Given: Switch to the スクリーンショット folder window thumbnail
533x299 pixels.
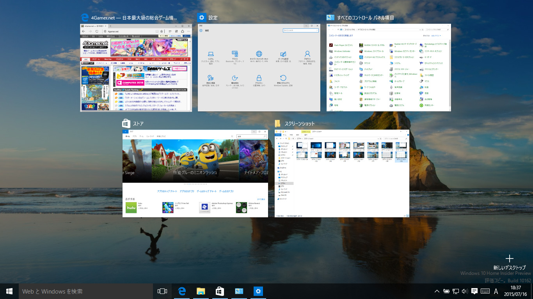Looking at the screenshot, I should (x=342, y=173).
